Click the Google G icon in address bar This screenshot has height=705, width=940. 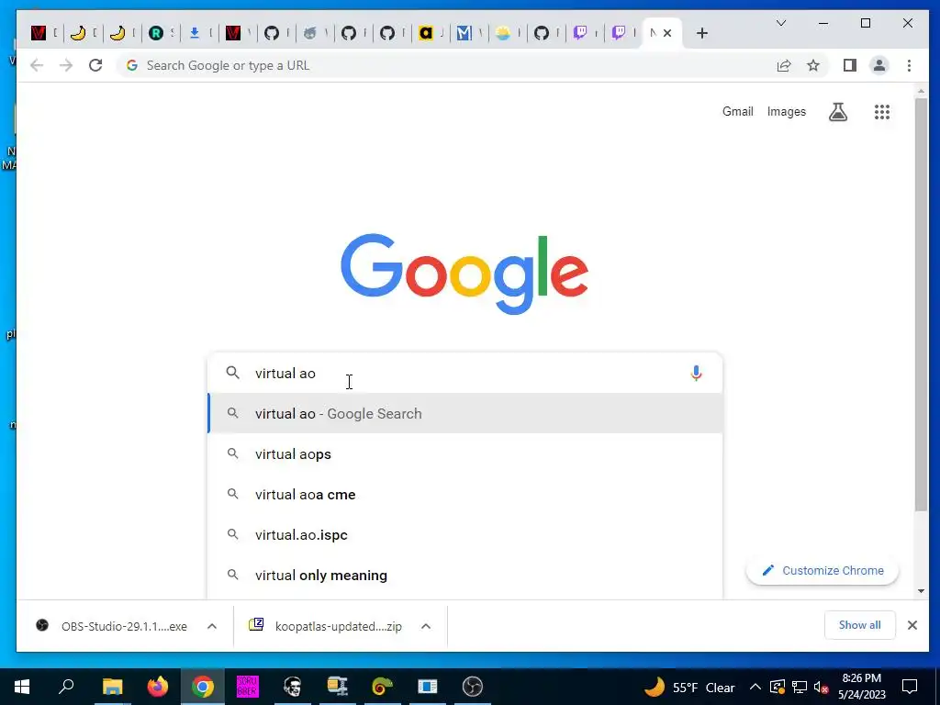coord(132,65)
